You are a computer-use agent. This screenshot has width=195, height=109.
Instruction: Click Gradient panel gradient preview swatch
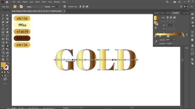coord(156,18)
